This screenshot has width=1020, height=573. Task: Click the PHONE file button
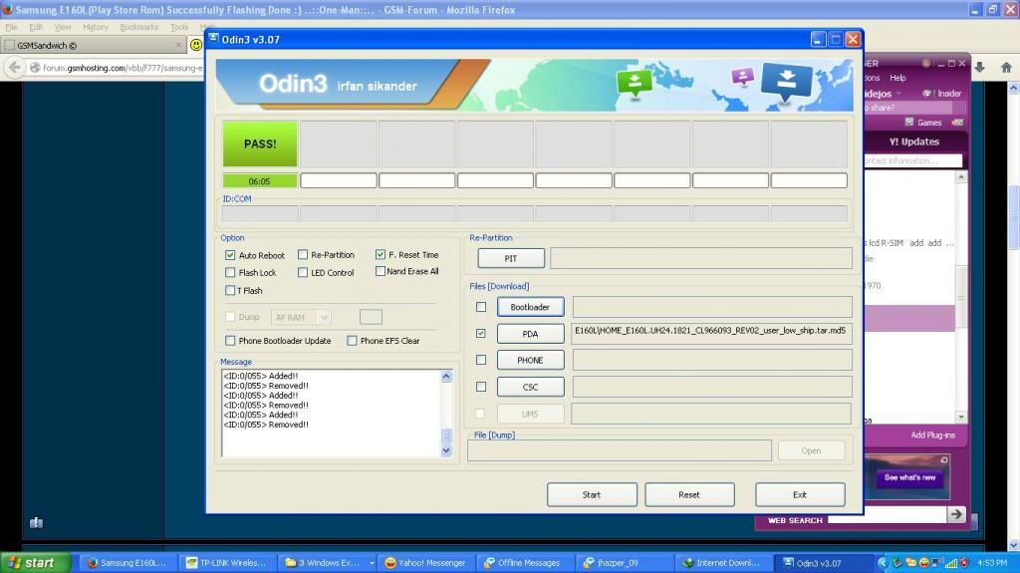[x=530, y=360]
